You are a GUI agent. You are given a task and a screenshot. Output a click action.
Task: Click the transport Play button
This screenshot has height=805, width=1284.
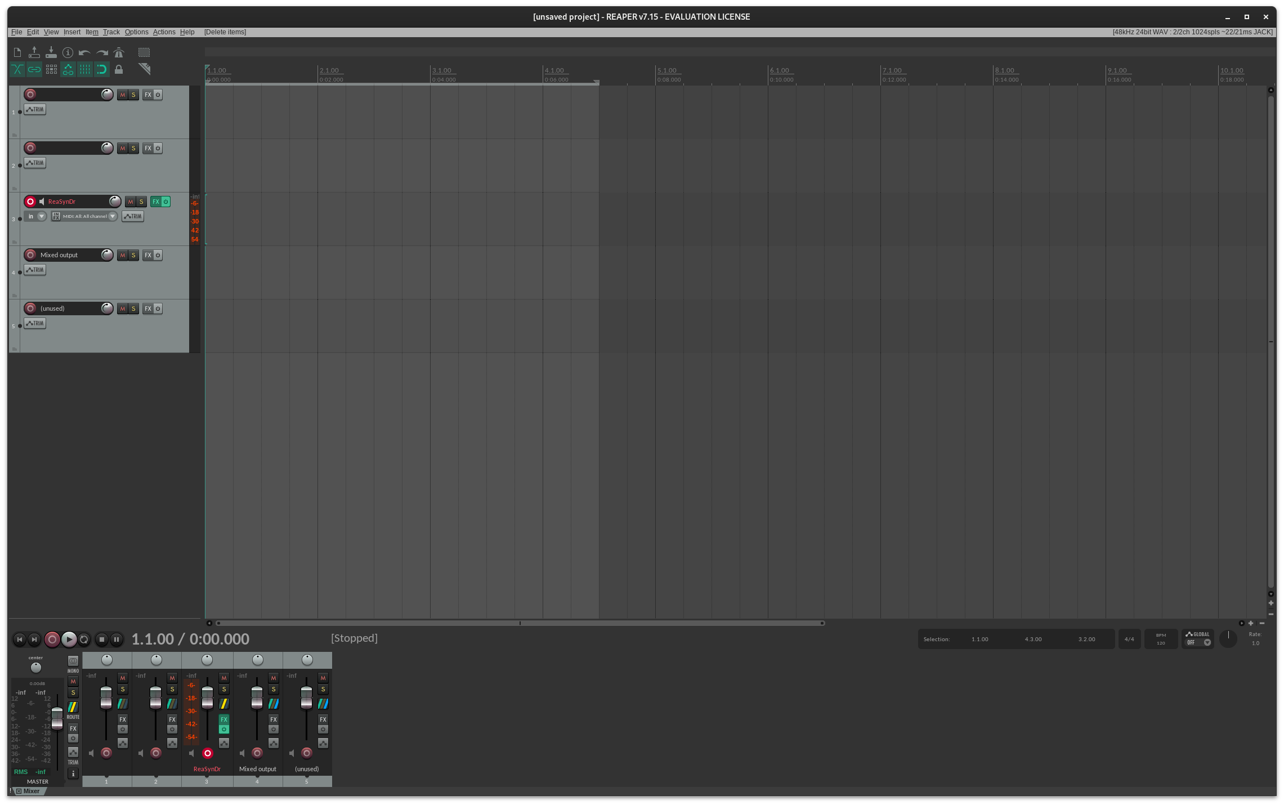pos(69,639)
